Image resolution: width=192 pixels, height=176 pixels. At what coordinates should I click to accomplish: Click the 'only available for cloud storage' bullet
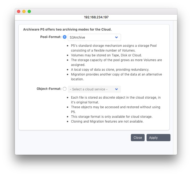[x=111, y=117]
